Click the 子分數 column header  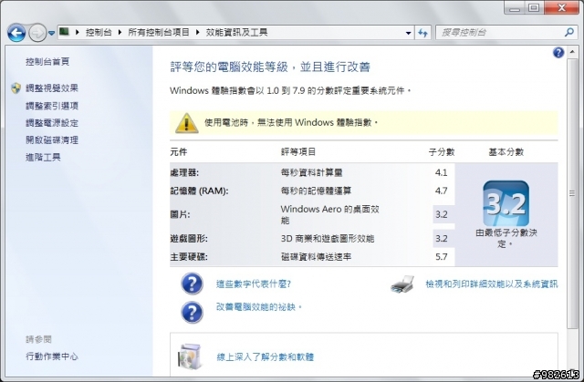click(x=442, y=151)
